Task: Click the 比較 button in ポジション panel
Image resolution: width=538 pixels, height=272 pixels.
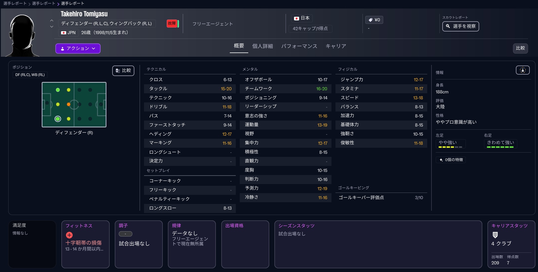Action: (x=123, y=71)
